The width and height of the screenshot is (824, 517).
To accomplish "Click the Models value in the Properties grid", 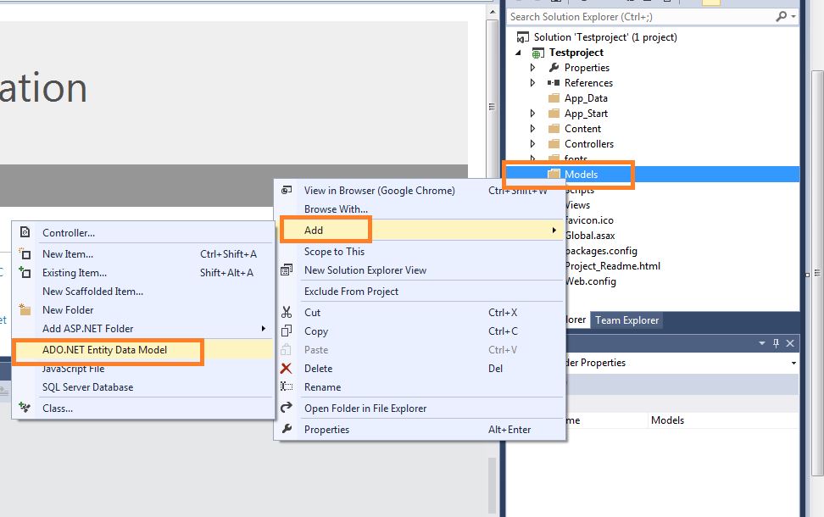I will click(x=667, y=420).
